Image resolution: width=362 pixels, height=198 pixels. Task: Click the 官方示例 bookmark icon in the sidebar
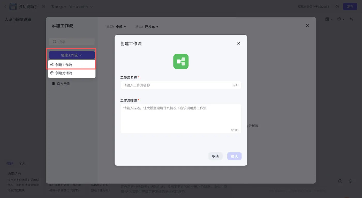click(53, 84)
